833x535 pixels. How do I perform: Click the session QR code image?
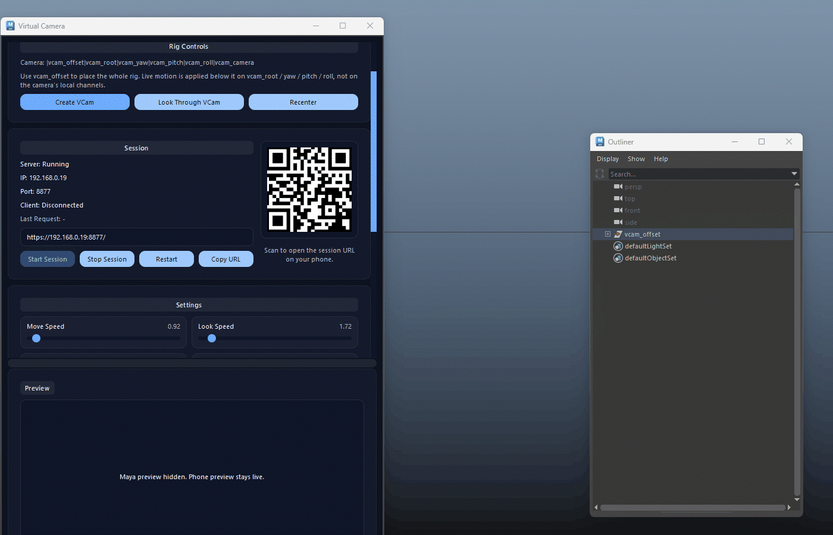[309, 190]
